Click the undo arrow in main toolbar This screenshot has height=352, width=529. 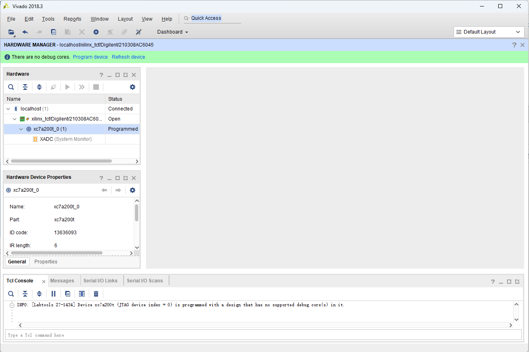coord(25,32)
